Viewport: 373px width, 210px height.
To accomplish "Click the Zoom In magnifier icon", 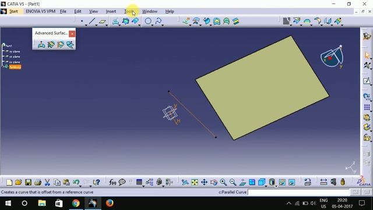I will (223, 183).
